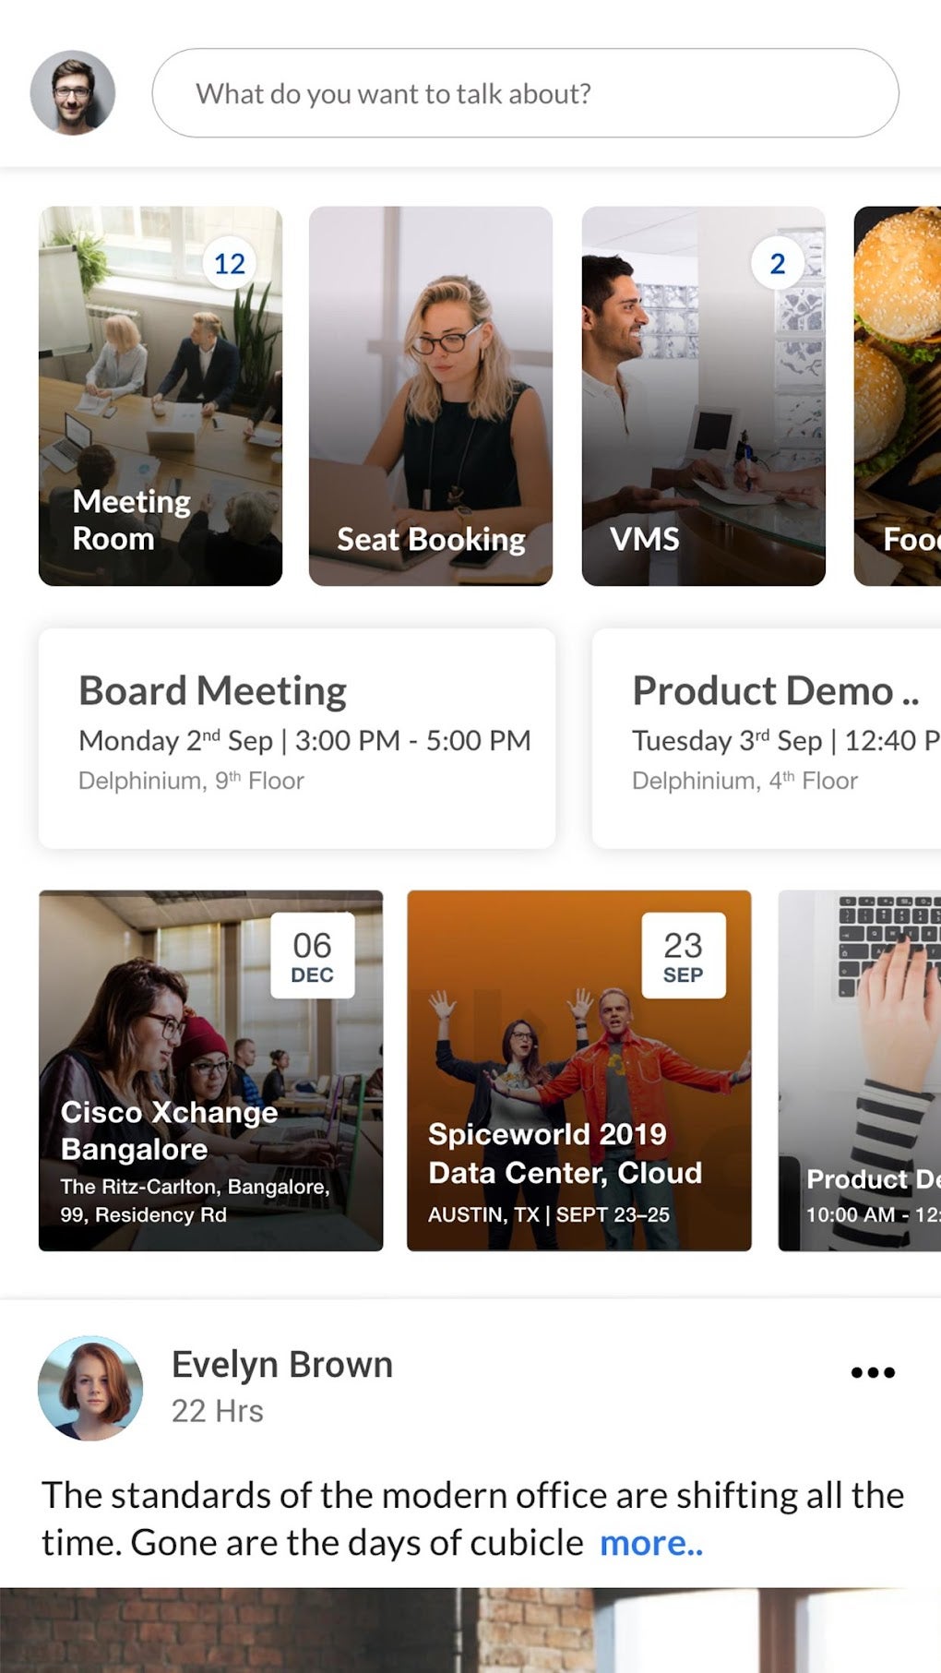Open the three-dot post options menu

[x=872, y=1372]
